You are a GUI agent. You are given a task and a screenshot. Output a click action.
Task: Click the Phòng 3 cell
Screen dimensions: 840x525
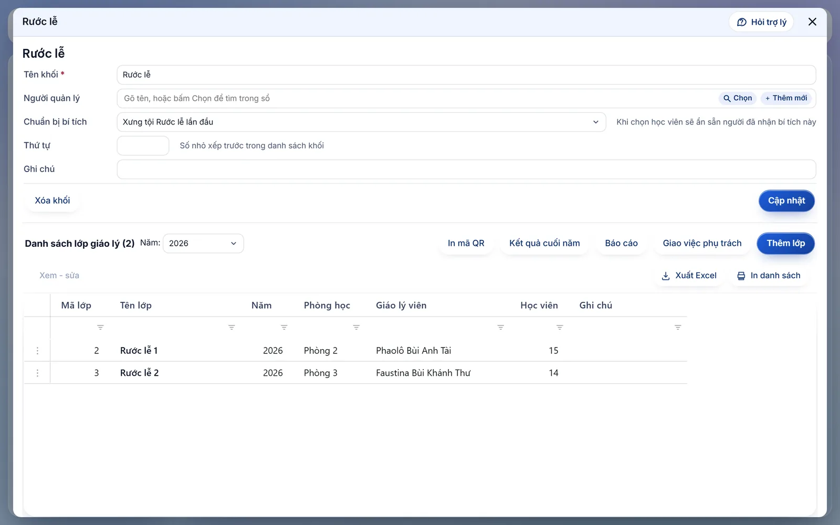(x=321, y=373)
